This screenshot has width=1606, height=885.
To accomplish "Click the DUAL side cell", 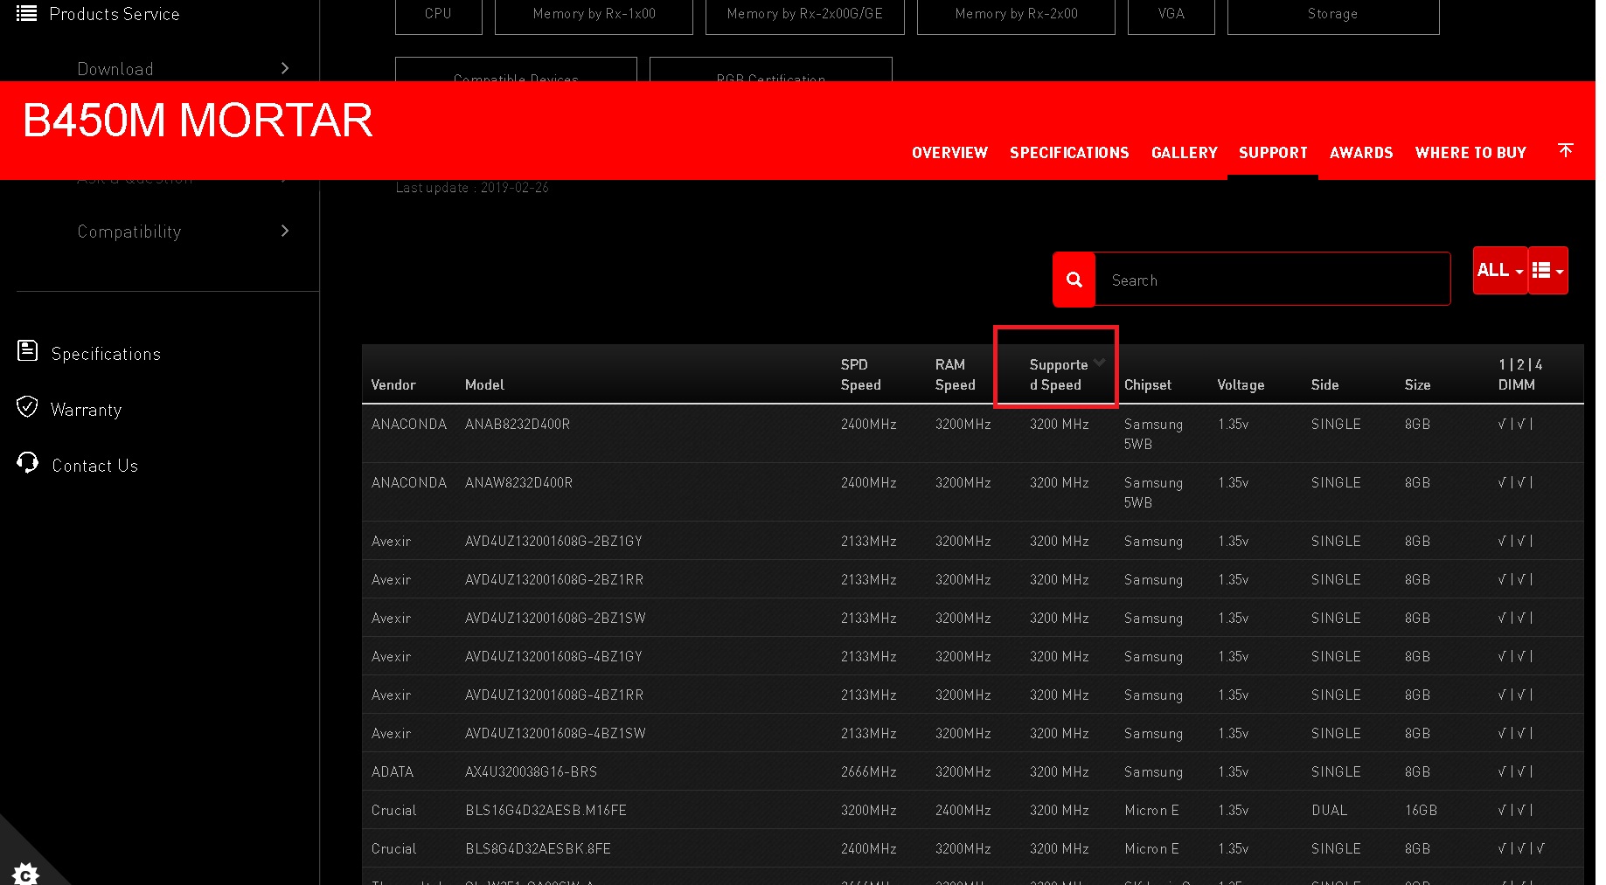I will click(x=1329, y=810).
